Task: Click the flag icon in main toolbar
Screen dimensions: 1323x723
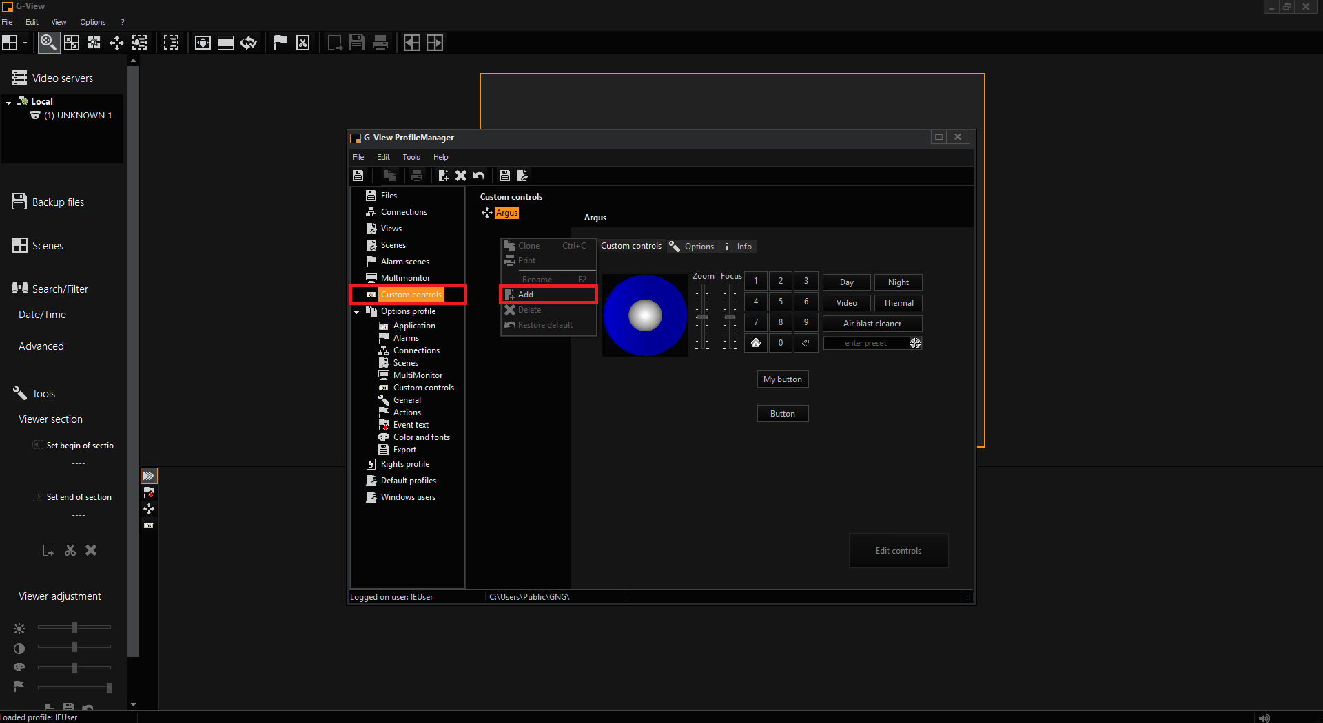Action: (x=280, y=43)
